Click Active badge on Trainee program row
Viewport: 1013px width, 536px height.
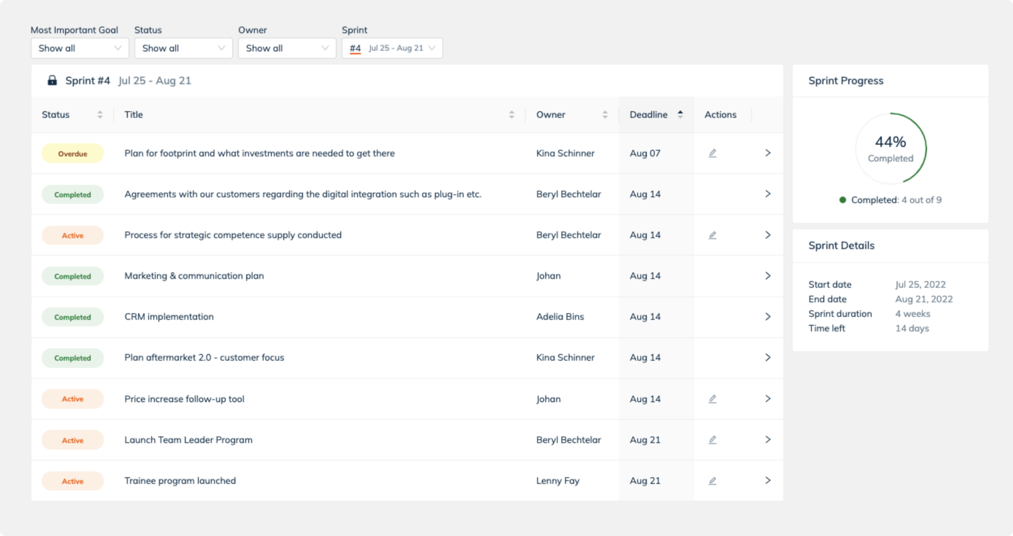(x=73, y=481)
